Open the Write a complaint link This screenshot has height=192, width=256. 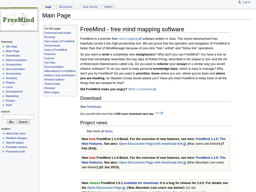pyautogui.click(x=140, y=89)
